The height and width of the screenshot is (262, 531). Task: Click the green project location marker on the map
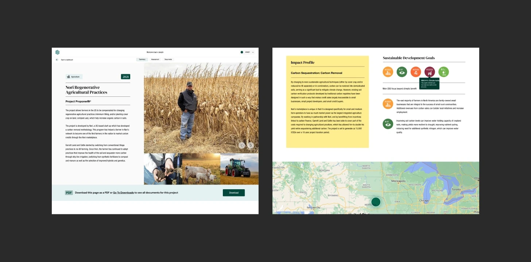(x=376, y=202)
